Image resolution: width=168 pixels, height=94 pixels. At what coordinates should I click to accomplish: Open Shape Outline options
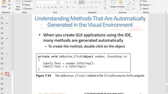tap(134, 5)
